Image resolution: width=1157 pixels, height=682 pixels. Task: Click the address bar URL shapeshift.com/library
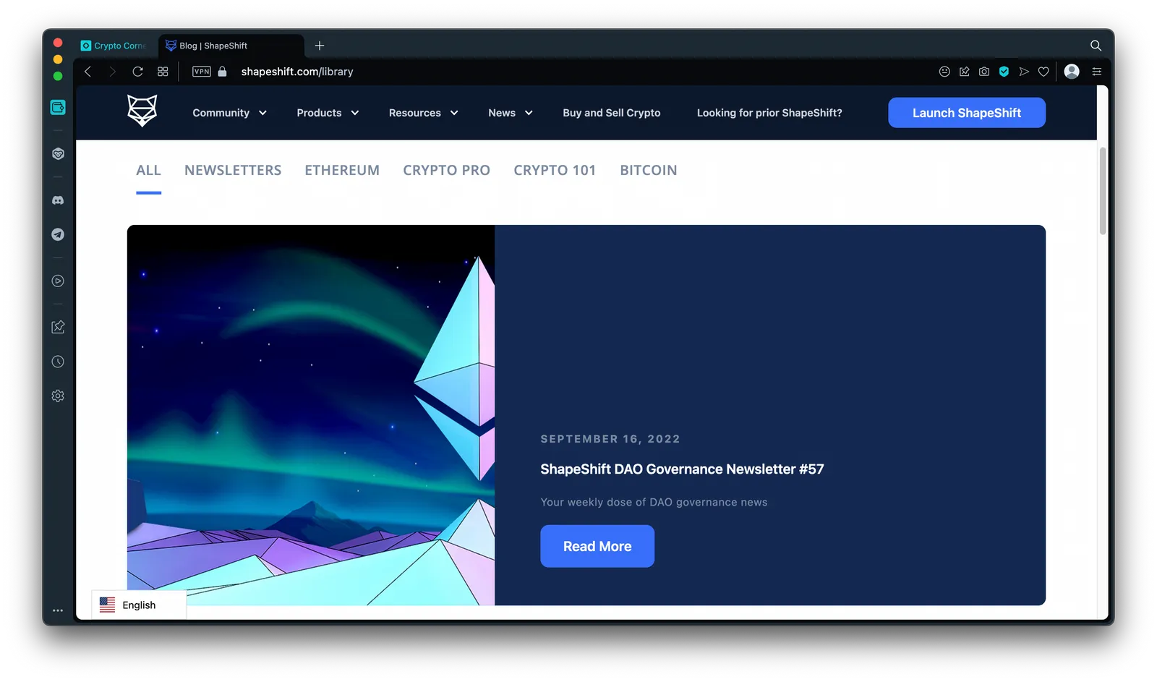pyautogui.click(x=297, y=72)
